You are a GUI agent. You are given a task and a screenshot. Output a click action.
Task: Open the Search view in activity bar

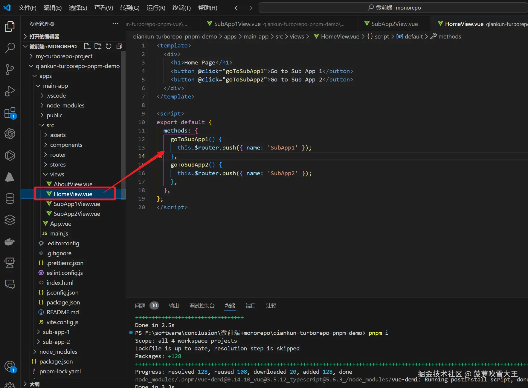tap(10, 48)
